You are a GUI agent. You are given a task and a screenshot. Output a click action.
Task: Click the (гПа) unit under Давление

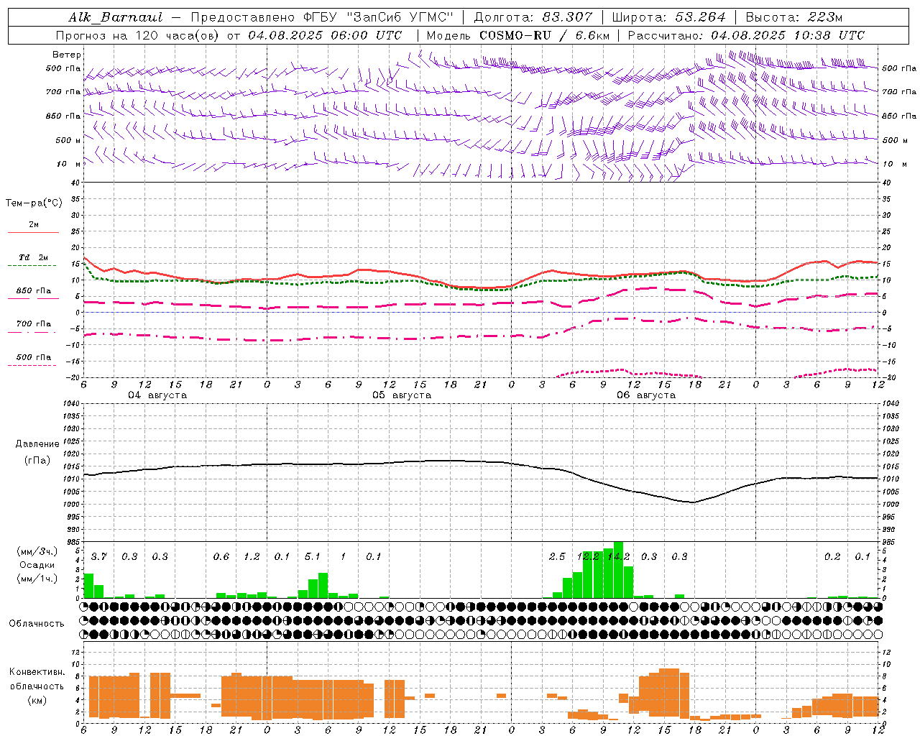click(x=37, y=461)
